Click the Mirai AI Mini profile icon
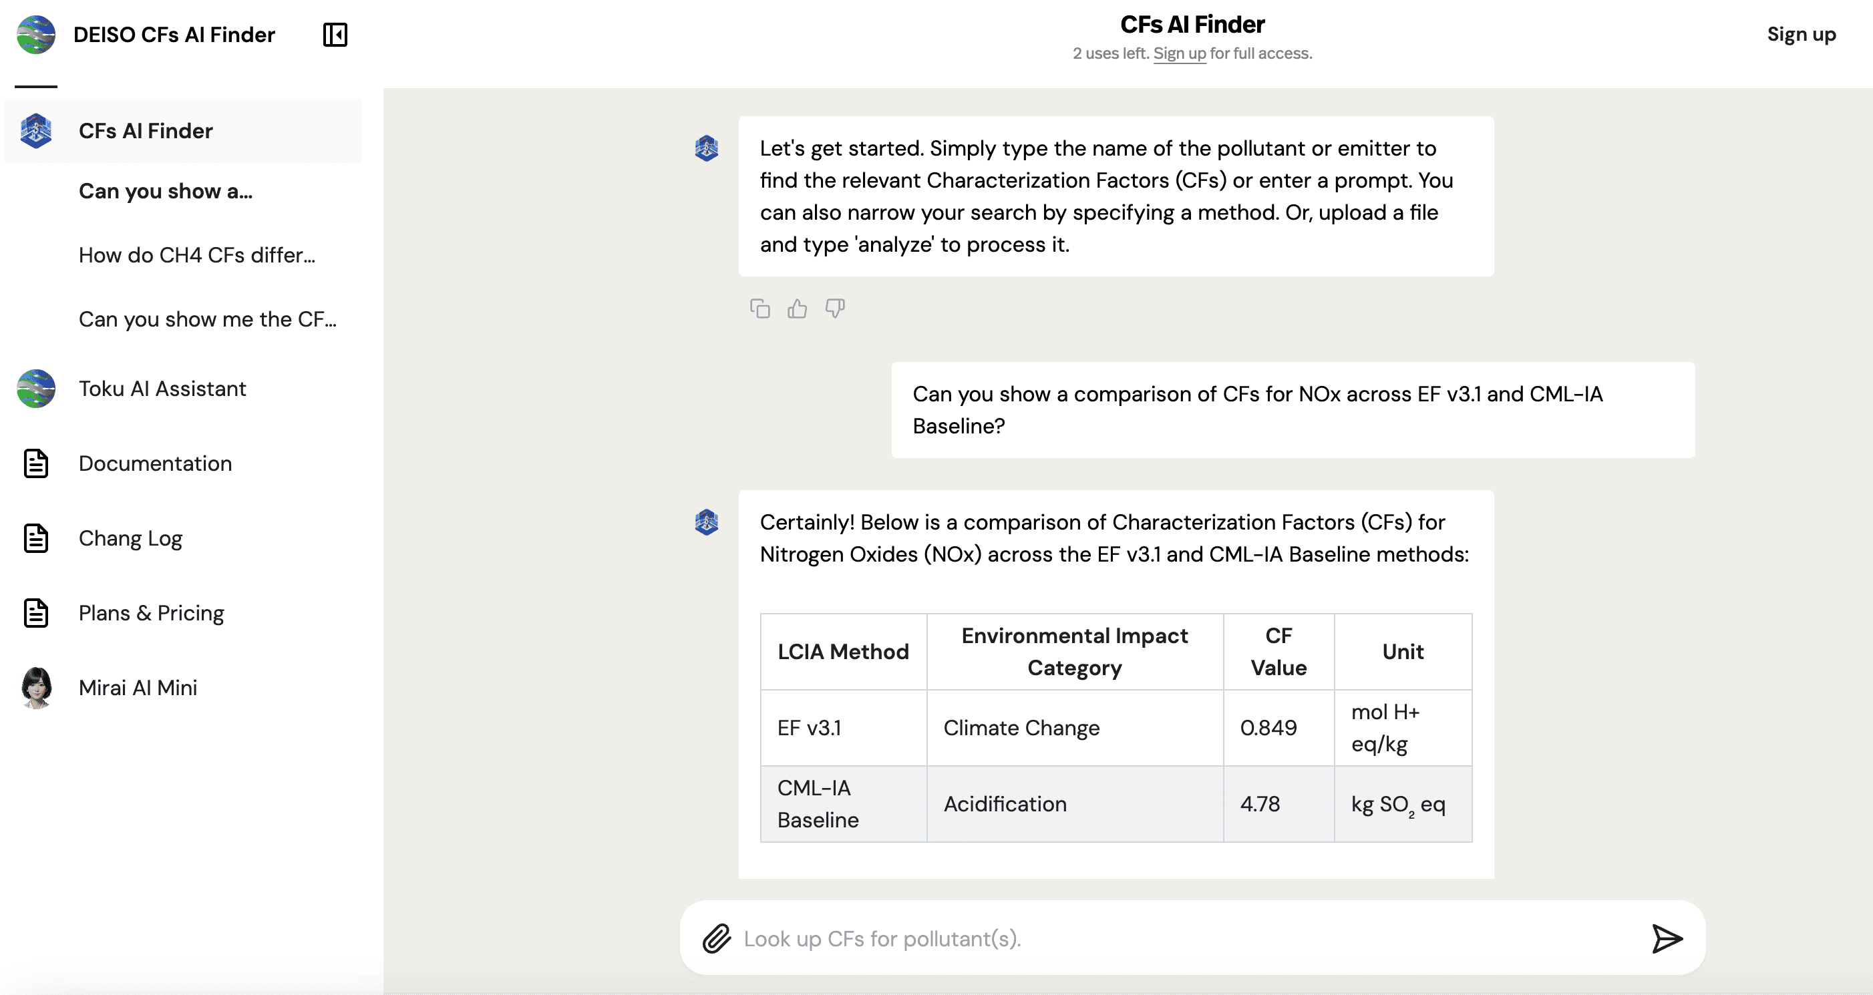1873x995 pixels. pyautogui.click(x=37, y=685)
